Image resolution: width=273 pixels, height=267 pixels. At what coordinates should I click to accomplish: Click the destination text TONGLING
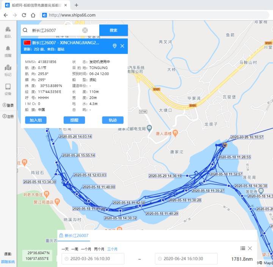99,68
